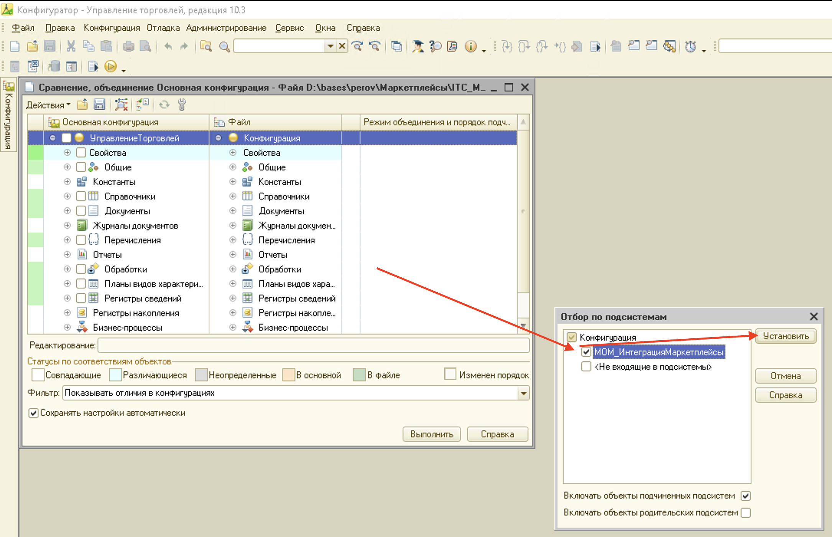This screenshot has width=832, height=537.
Task: Click the Help info icon in main toolbar
Action: [470, 46]
